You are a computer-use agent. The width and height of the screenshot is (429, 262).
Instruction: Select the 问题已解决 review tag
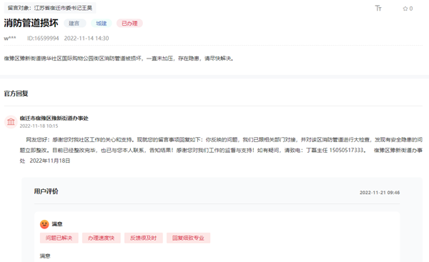click(x=59, y=238)
